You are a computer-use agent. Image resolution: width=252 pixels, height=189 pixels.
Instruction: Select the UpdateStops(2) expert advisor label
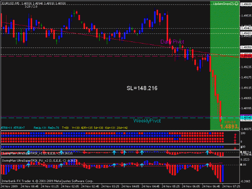[x=223, y=4]
